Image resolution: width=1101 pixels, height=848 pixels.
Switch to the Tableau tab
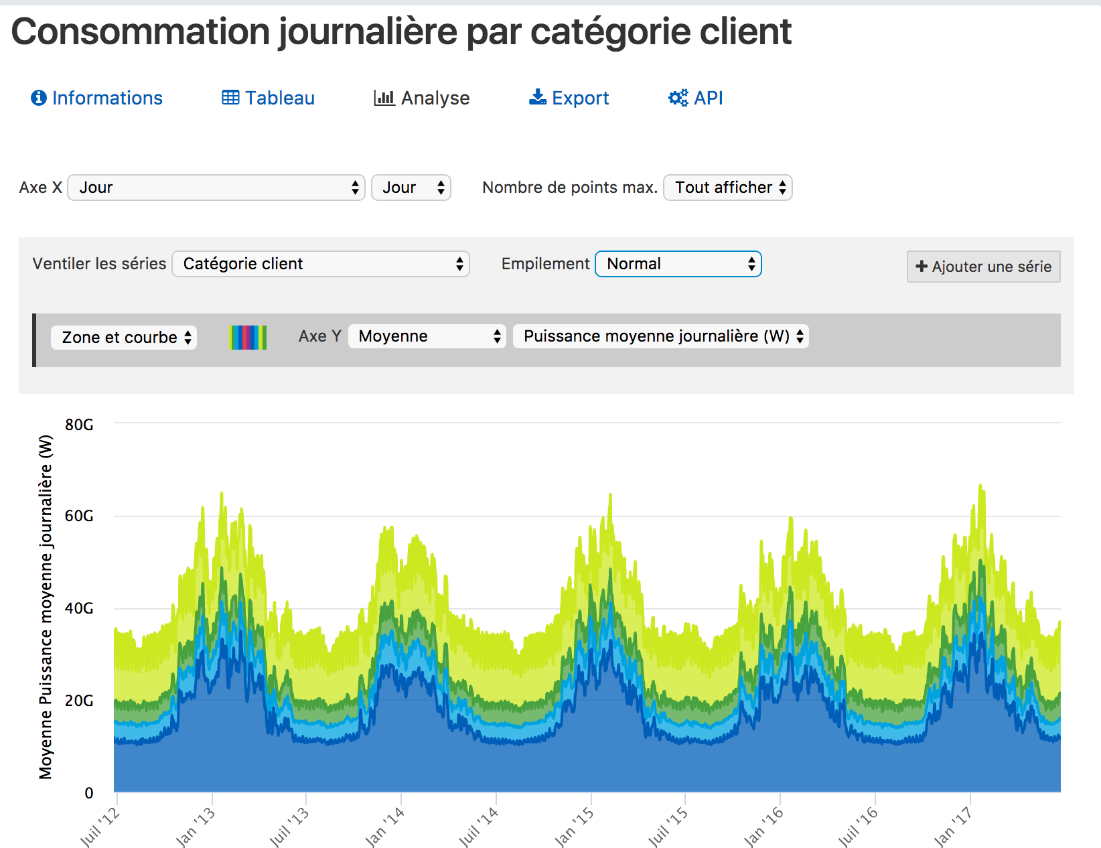279,98
